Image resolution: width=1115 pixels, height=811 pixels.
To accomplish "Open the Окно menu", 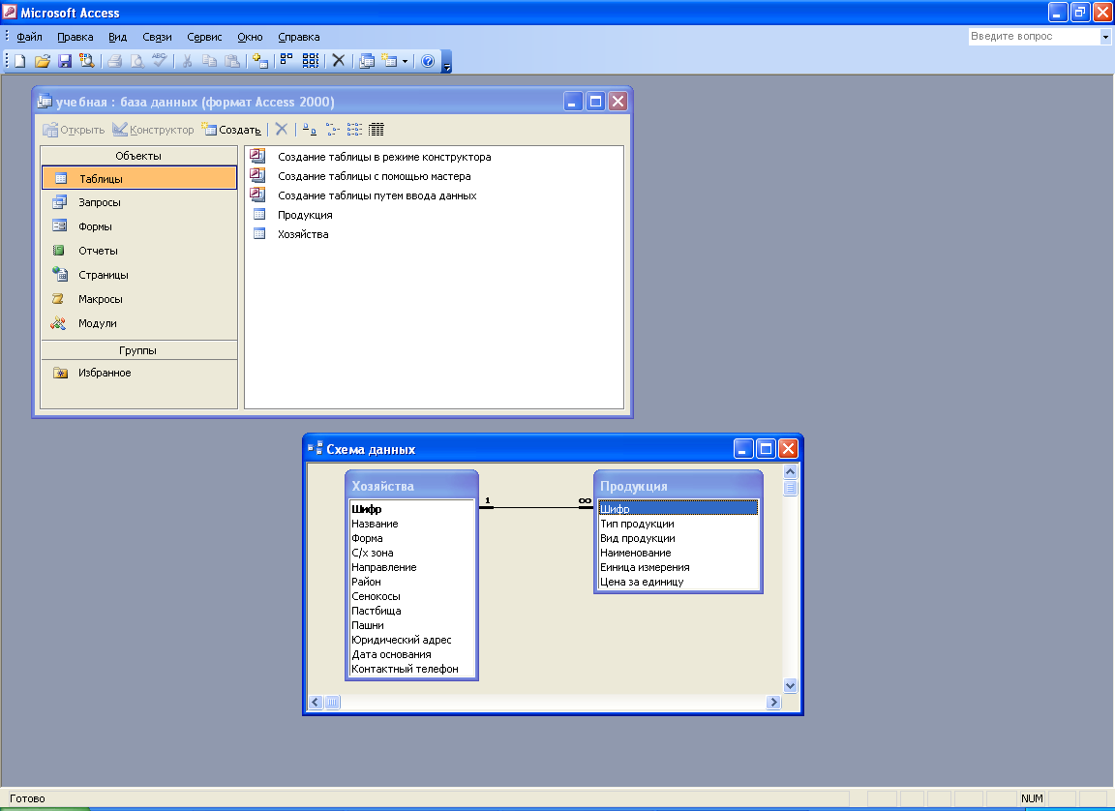I will click(x=250, y=37).
